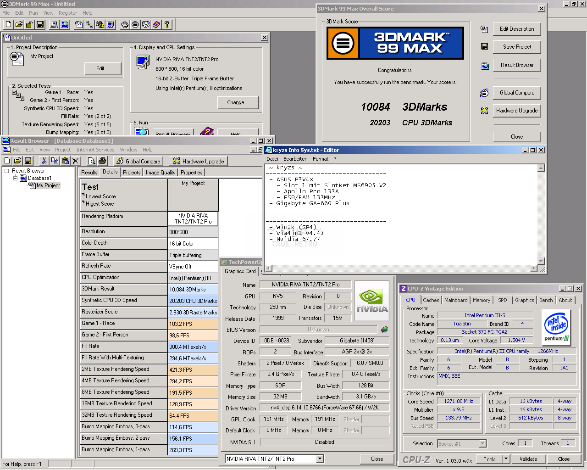Click the NVIDIA logo in GPU-Z
Image resolution: width=587 pixels, height=470 pixels.
372,301
